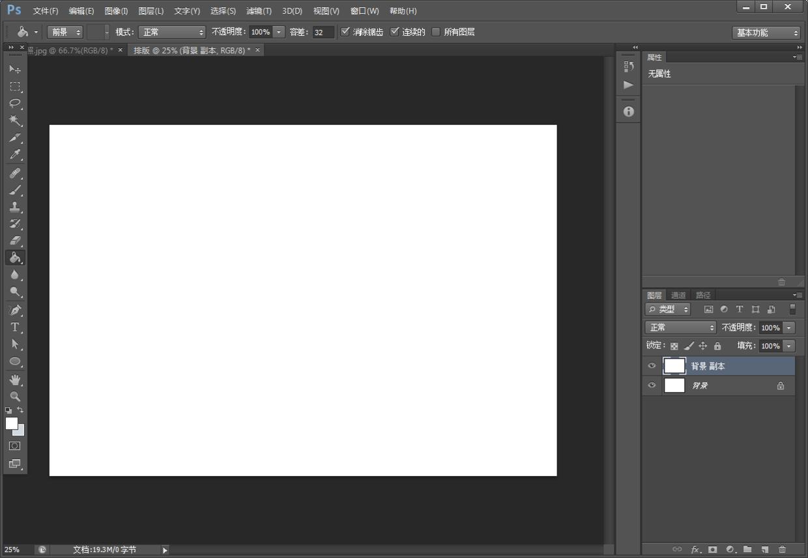The width and height of the screenshot is (808, 558).
Task: Hide the 背景 副本 layer
Action: (652, 366)
